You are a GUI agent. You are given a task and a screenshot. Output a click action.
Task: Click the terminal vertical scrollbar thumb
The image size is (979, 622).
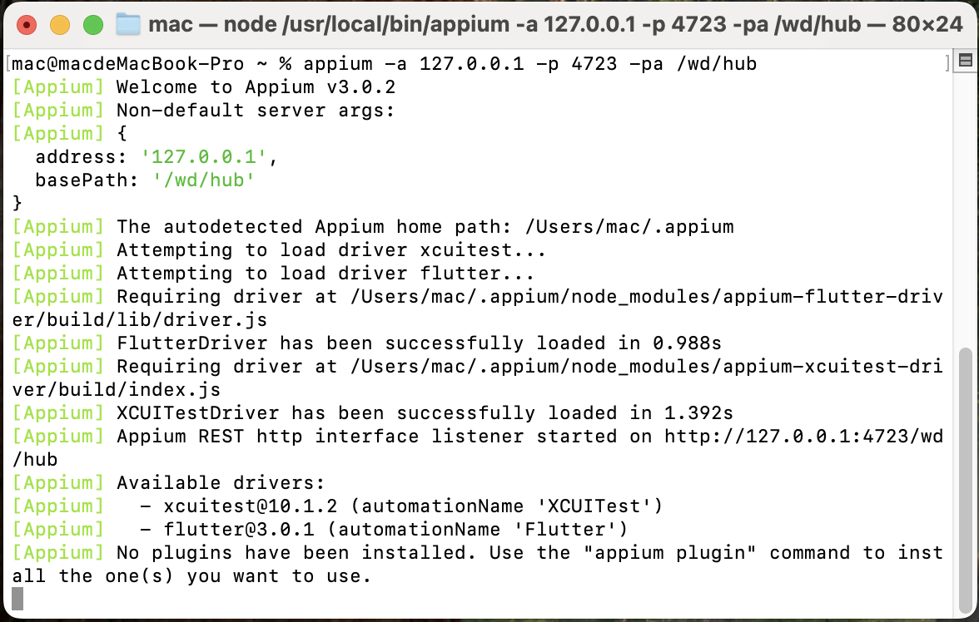(966, 480)
